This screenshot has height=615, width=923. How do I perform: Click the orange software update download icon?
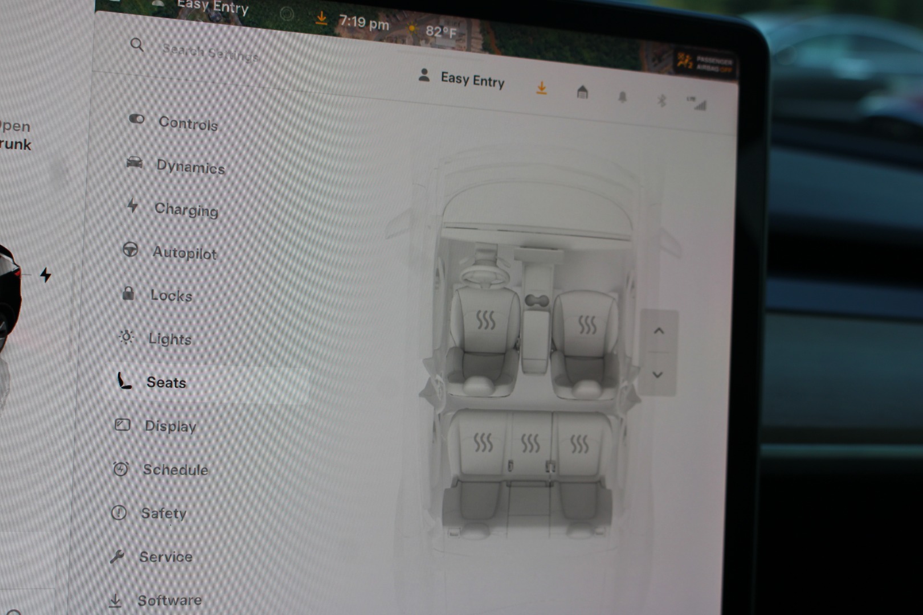[x=541, y=88]
